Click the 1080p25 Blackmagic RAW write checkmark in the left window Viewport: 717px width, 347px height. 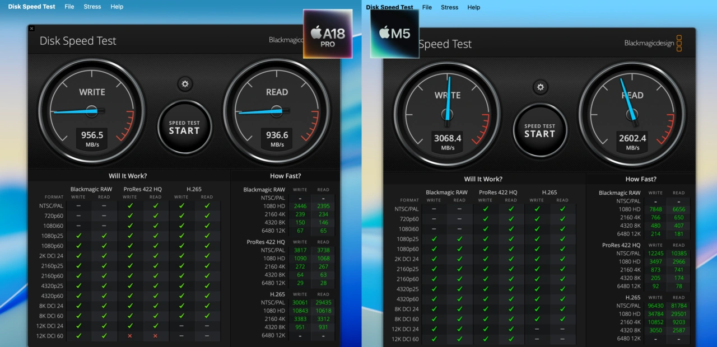[x=78, y=236]
